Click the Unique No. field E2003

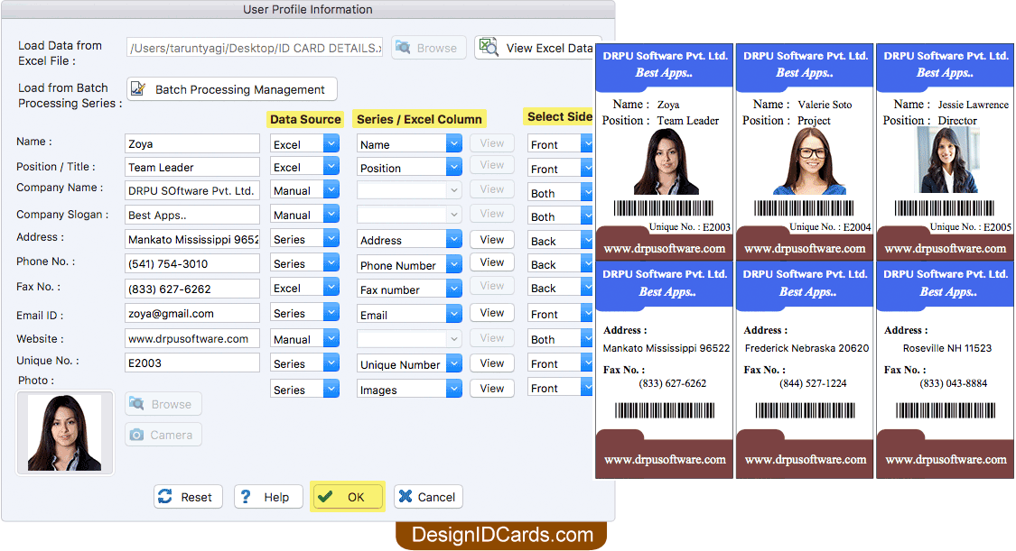pyautogui.click(x=192, y=363)
